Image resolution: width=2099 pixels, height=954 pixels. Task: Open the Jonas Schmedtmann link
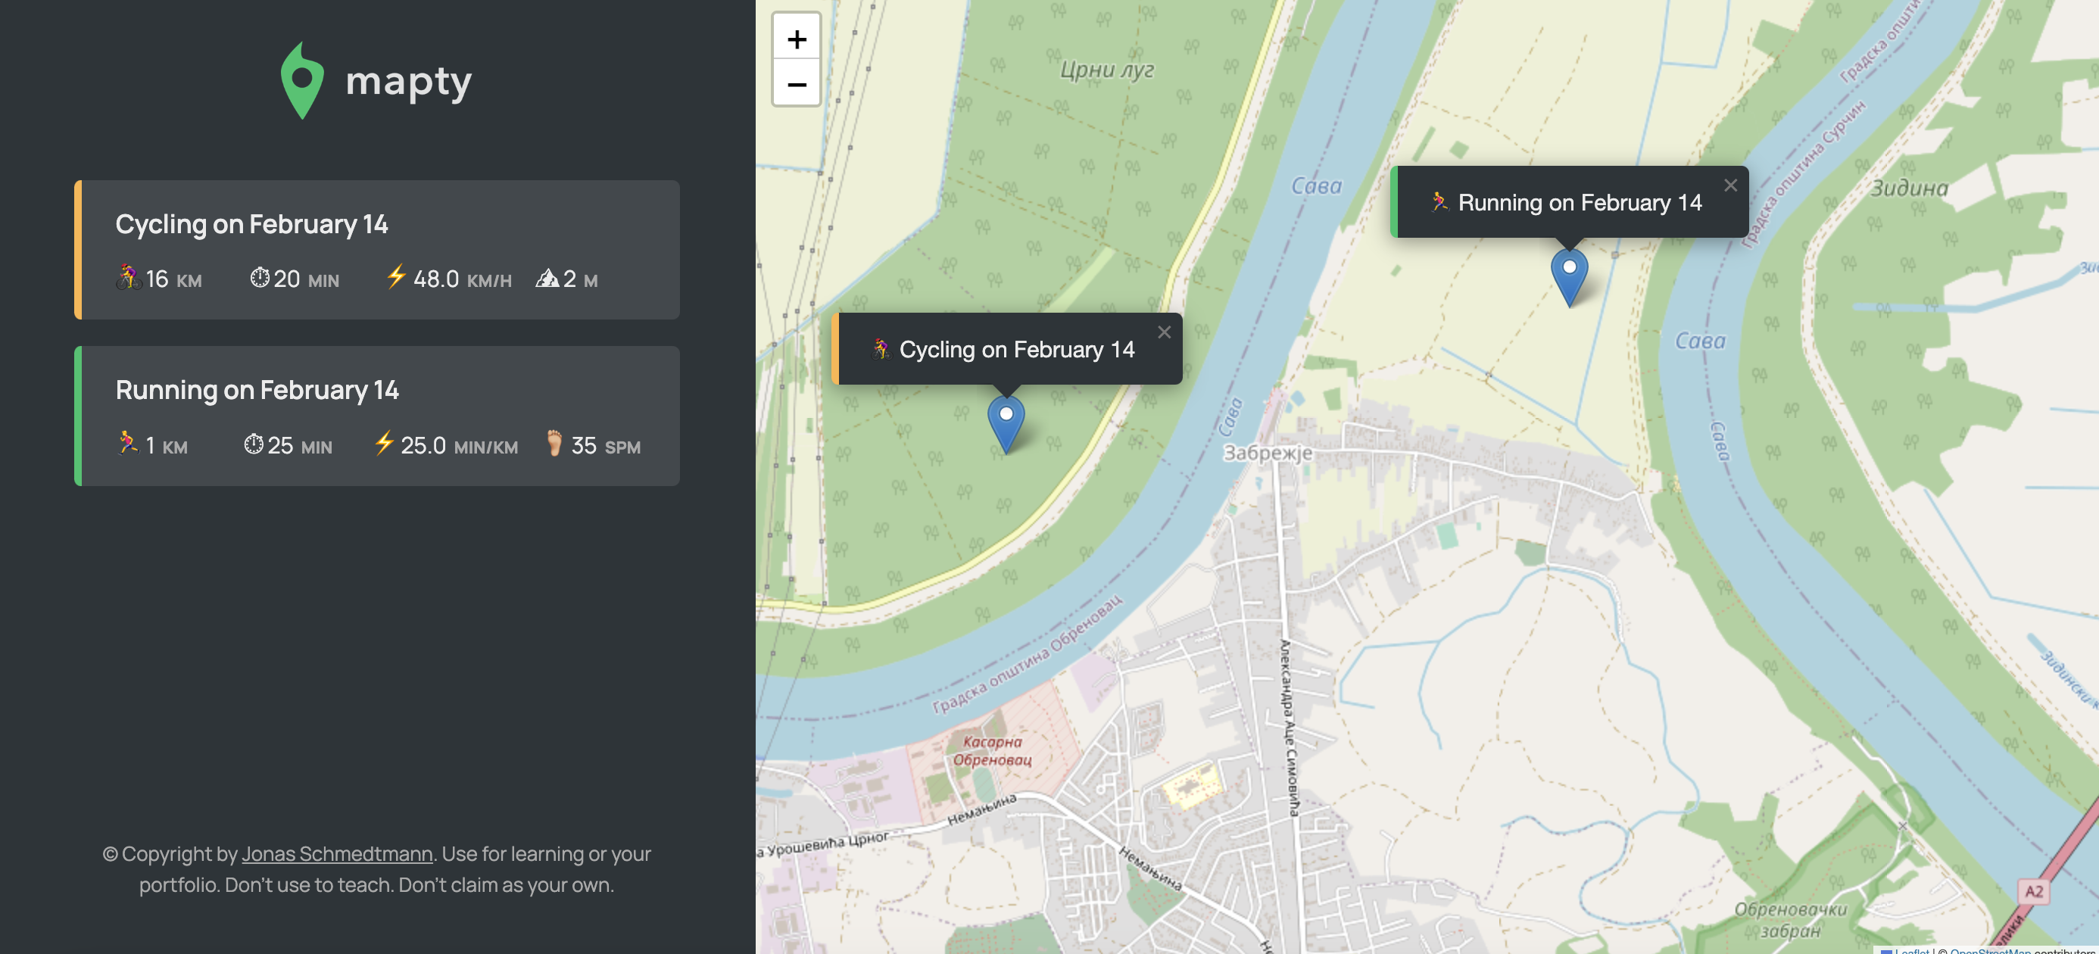click(x=336, y=853)
